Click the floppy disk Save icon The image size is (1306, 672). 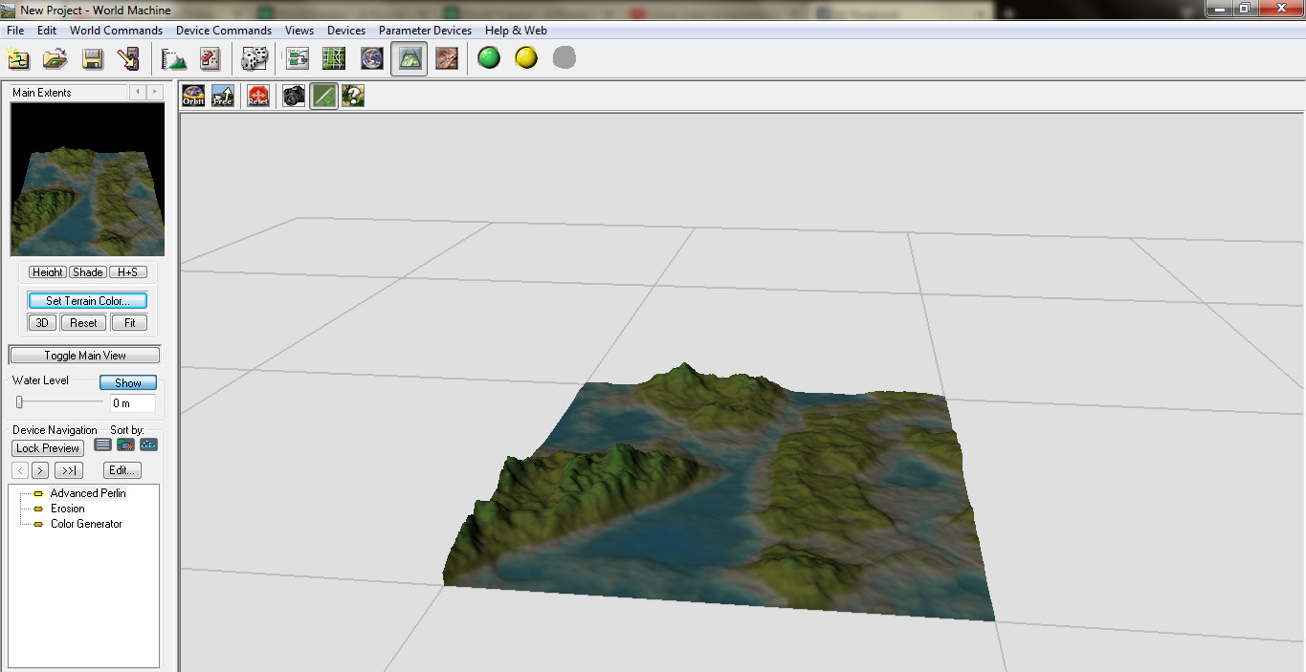[x=93, y=59]
